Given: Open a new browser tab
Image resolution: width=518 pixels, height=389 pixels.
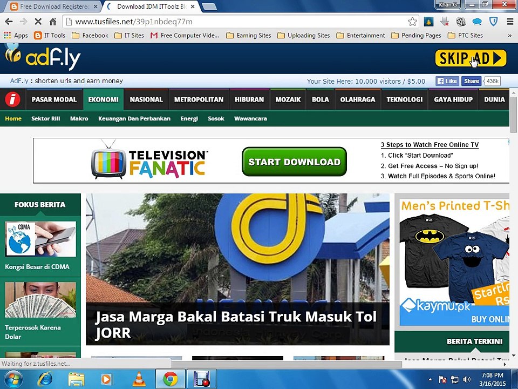Looking at the screenshot, I should [x=209, y=6].
